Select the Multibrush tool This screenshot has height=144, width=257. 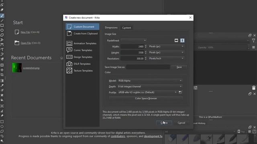[x=2, y=59]
